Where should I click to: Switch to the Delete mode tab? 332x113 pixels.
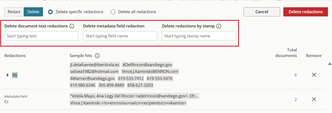coord(33,12)
